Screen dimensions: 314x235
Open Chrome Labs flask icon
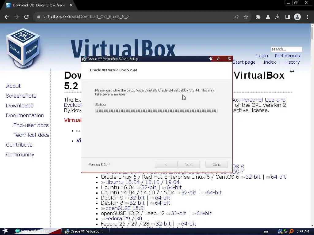pos(268,17)
